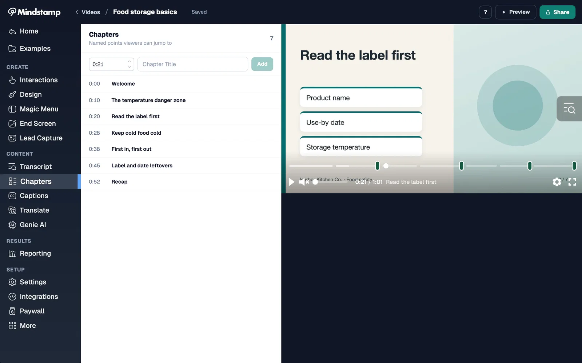Go to Interactions in sidebar
Screen dimensions: 582x363
tap(40, 80)
